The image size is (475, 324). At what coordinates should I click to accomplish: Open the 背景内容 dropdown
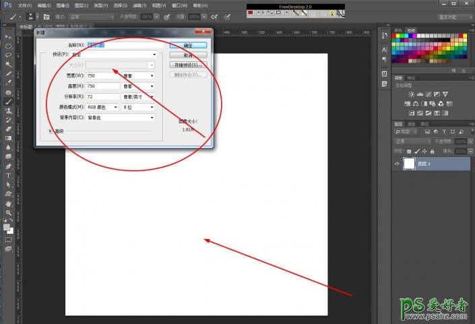121,118
